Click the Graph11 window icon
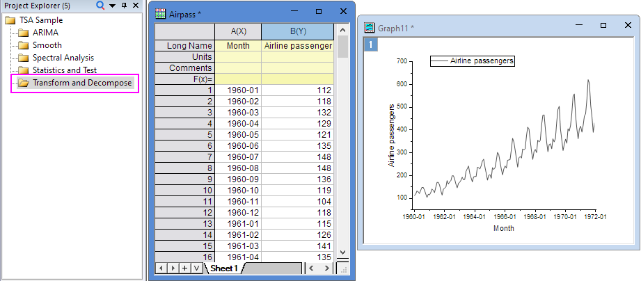The height and width of the screenshot is (281, 641). pyautogui.click(x=370, y=26)
